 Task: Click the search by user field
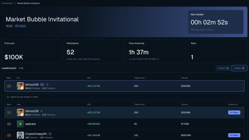click(124, 97)
